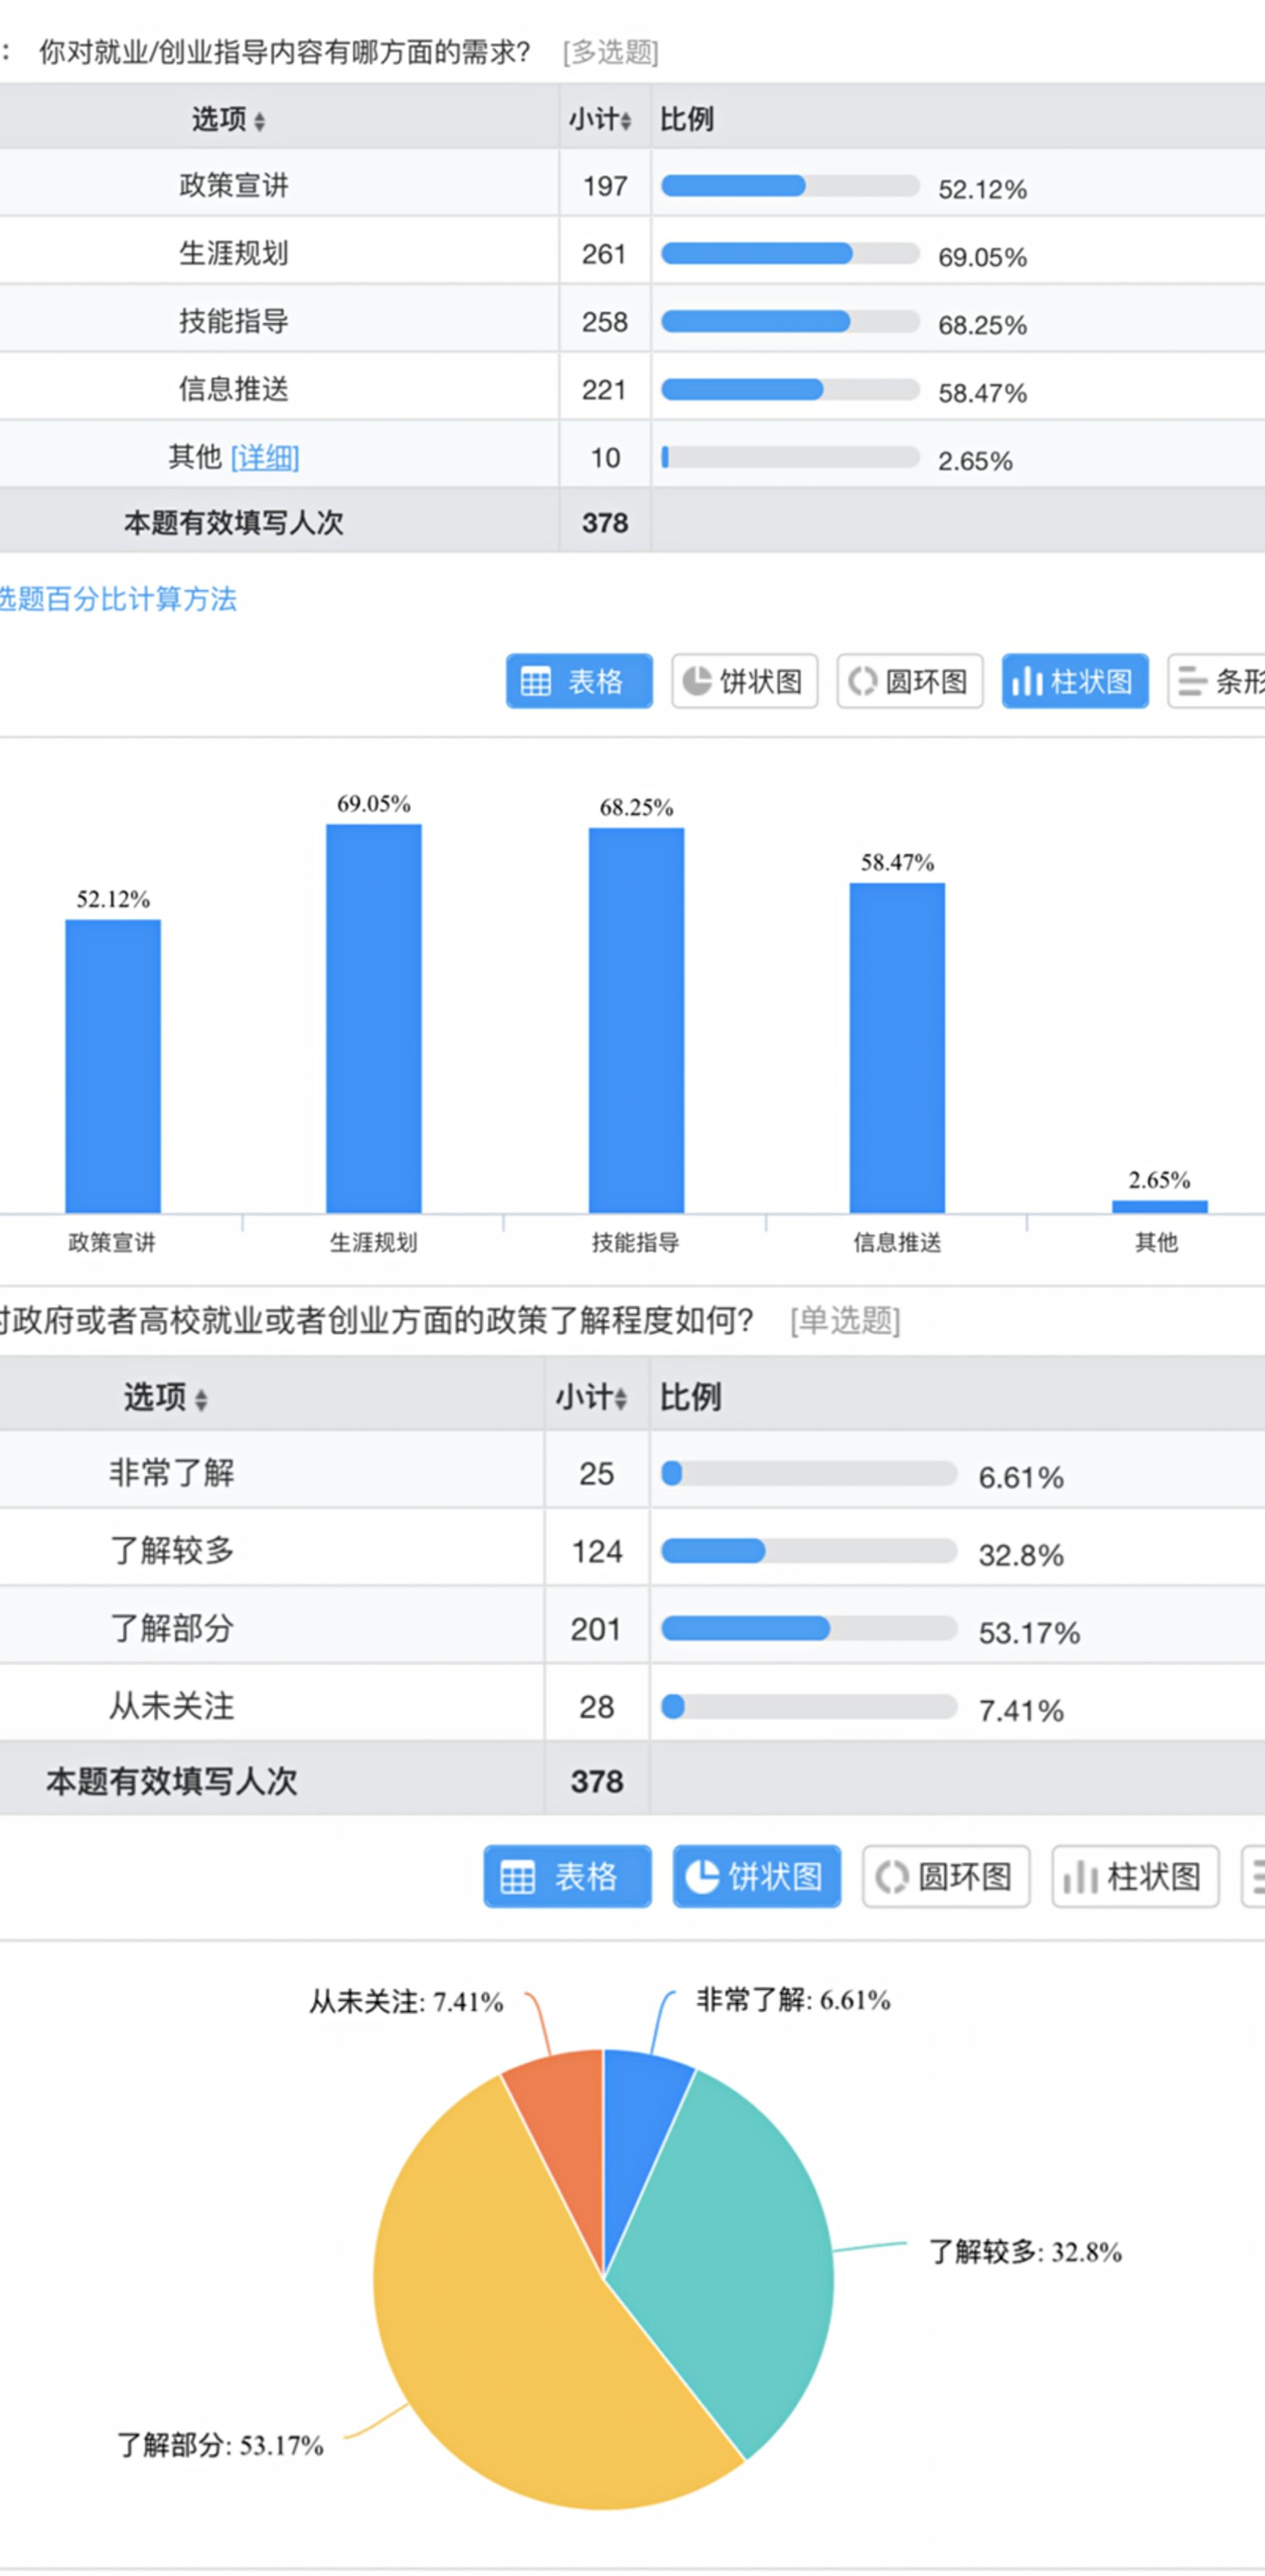Switch first question chart to 饼状图
Screen dimensions: 1265x2576
pyautogui.click(x=745, y=681)
